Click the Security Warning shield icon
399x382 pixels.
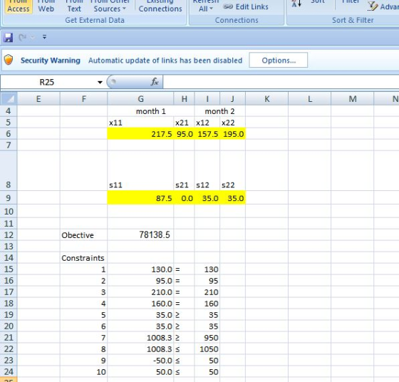(x=9, y=60)
